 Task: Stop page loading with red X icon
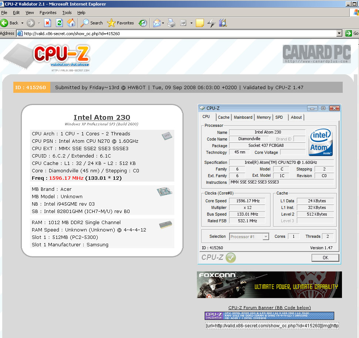(x=47, y=23)
